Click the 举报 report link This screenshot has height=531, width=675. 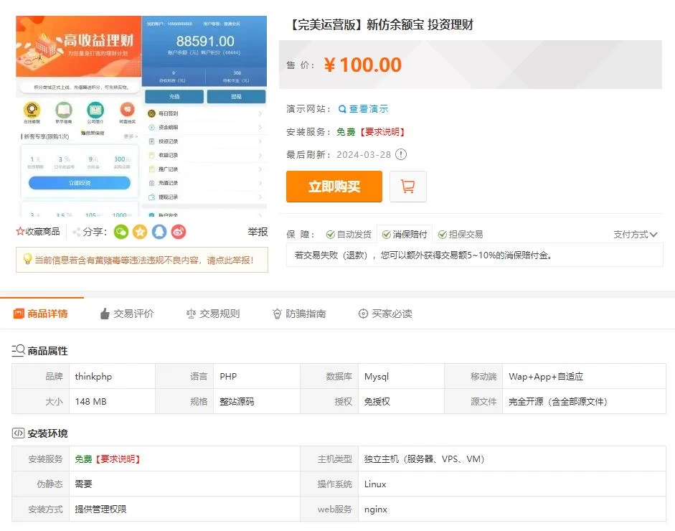click(255, 231)
